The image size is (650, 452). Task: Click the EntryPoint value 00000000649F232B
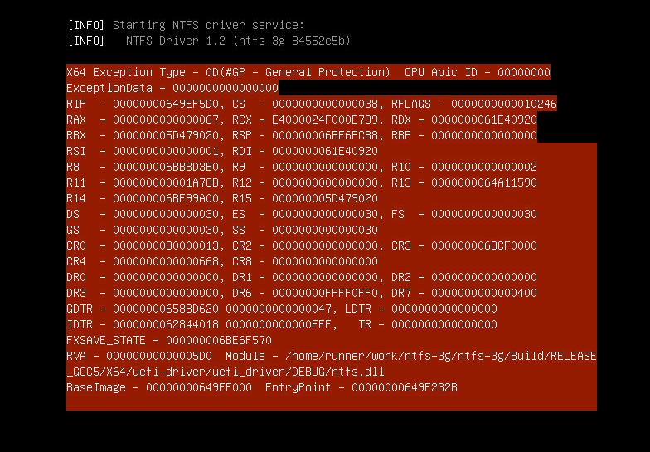tap(405, 387)
